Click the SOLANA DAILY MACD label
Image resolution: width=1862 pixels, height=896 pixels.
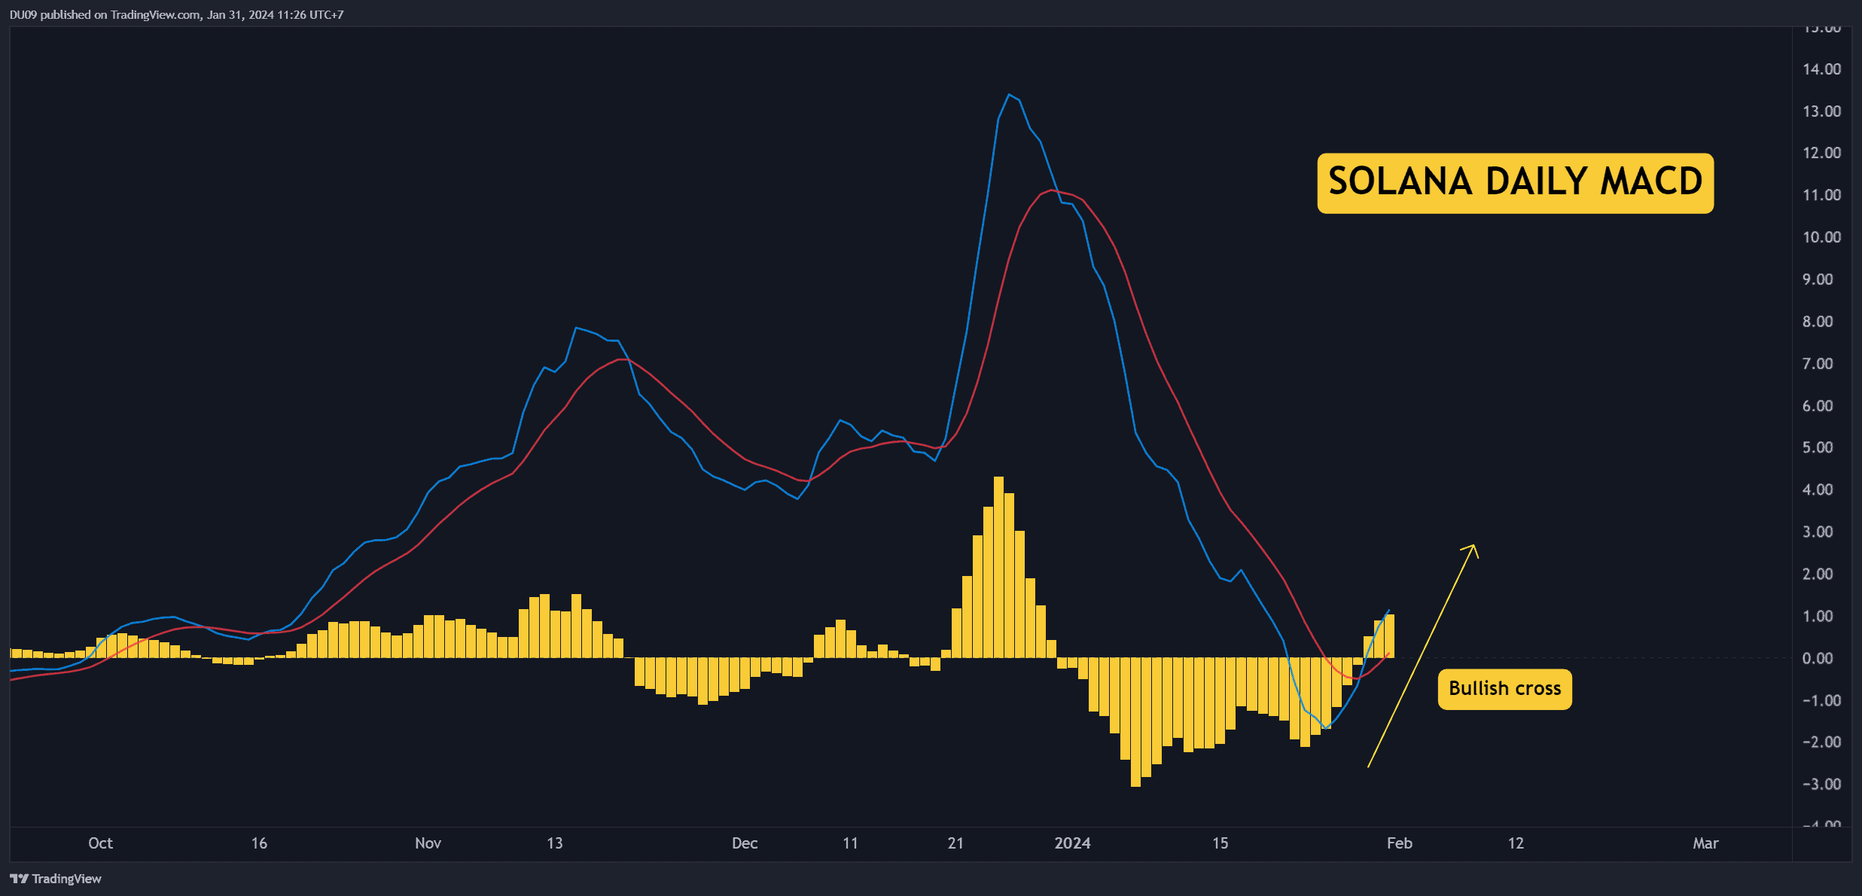click(1515, 183)
